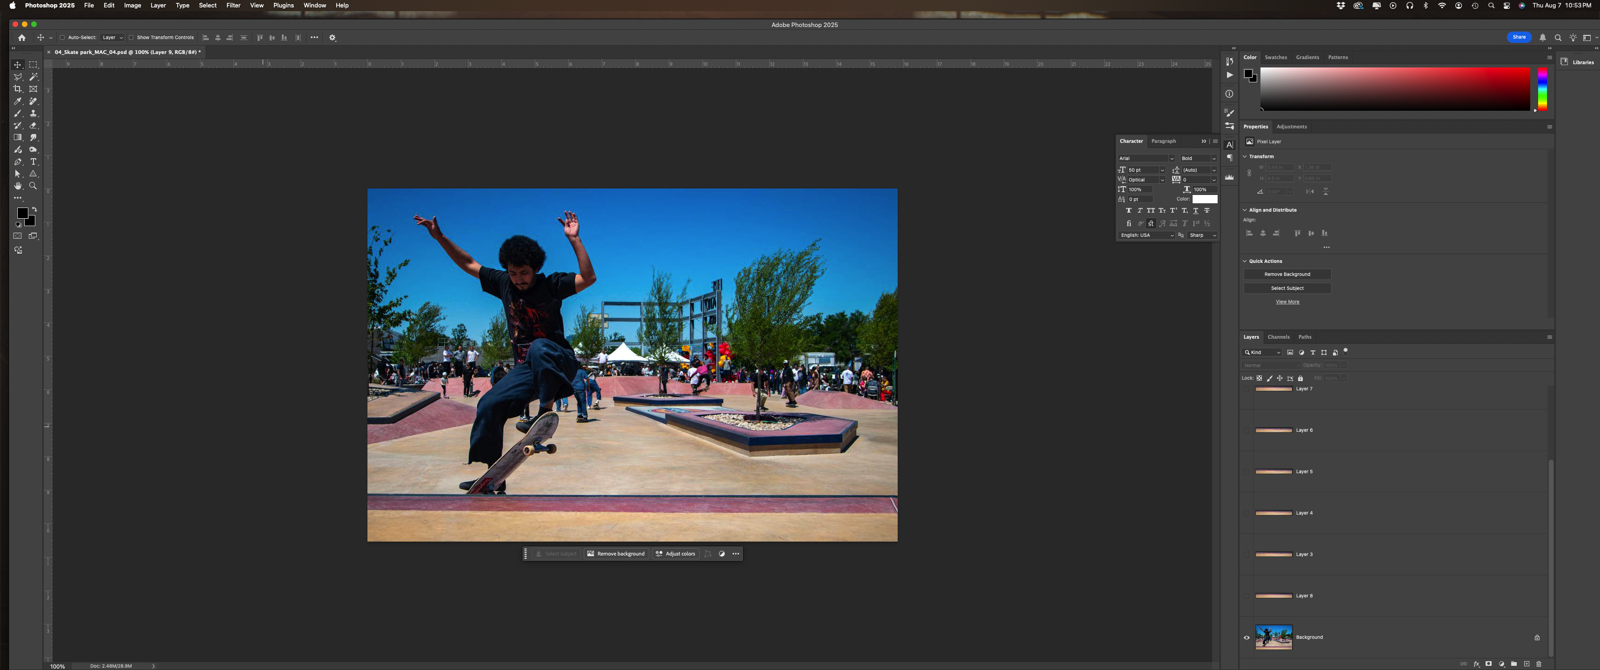Viewport: 1600px width, 670px height.
Task: Show Layer 3 visibility box
Action: click(1246, 555)
